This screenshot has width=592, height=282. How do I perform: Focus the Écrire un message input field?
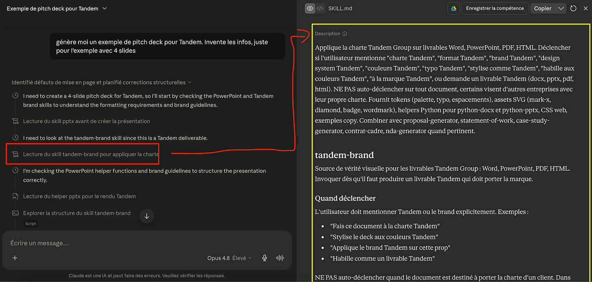click(147, 243)
